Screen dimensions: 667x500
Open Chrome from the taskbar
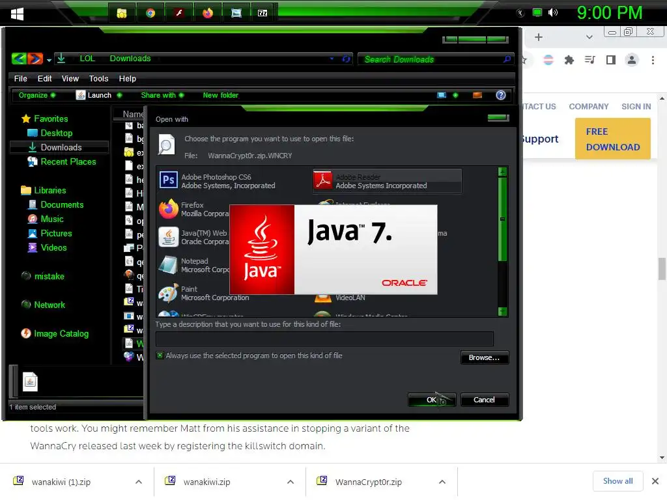coord(150,13)
